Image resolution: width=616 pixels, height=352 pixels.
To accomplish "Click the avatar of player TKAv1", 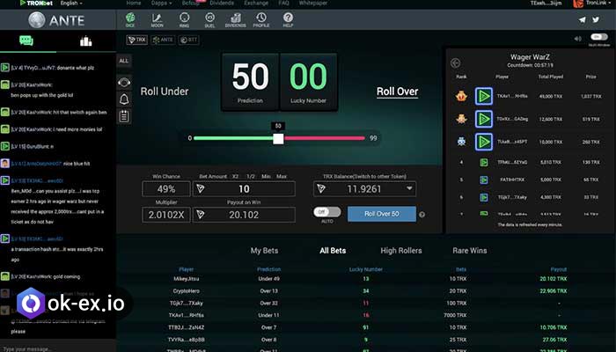I will pyautogui.click(x=484, y=96).
